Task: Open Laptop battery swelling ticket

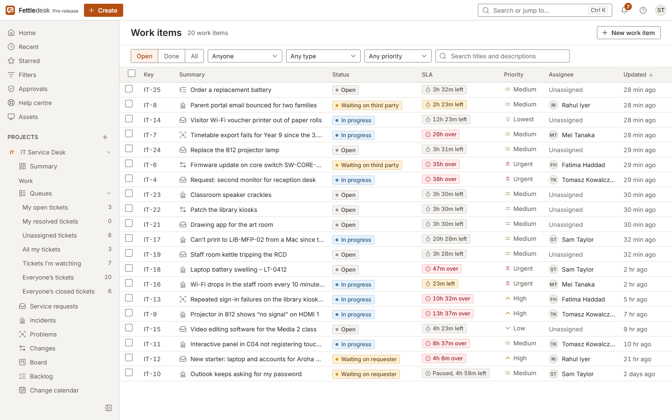Action: pyautogui.click(x=238, y=269)
